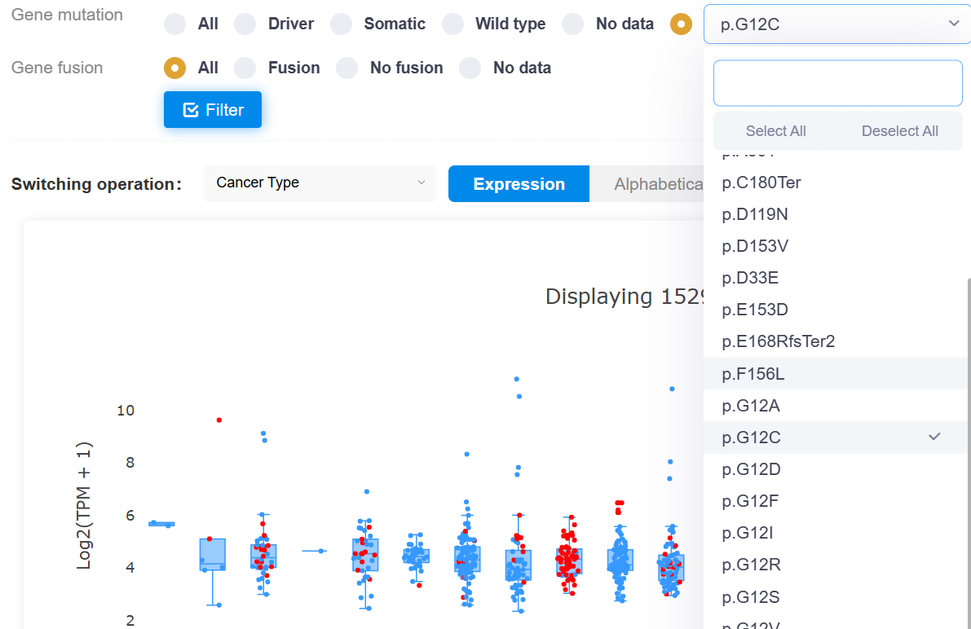The height and width of the screenshot is (629, 971).
Task: Select the p.G12A mutation entry
Action: click(x=751, y=406)
